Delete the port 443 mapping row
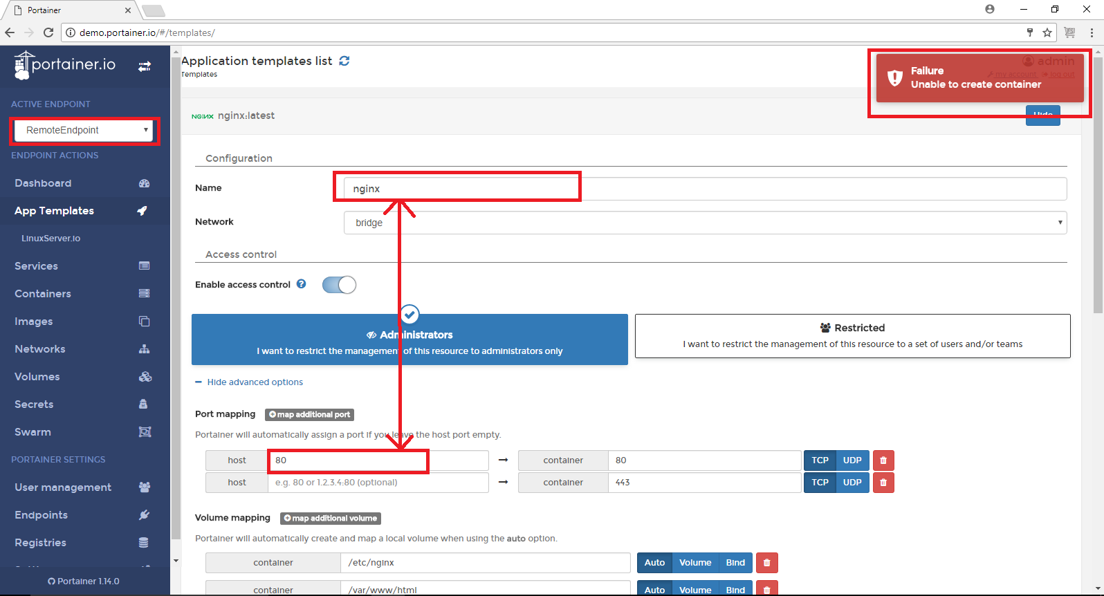Screen dimensions: 1104x596 click(883, 483)
